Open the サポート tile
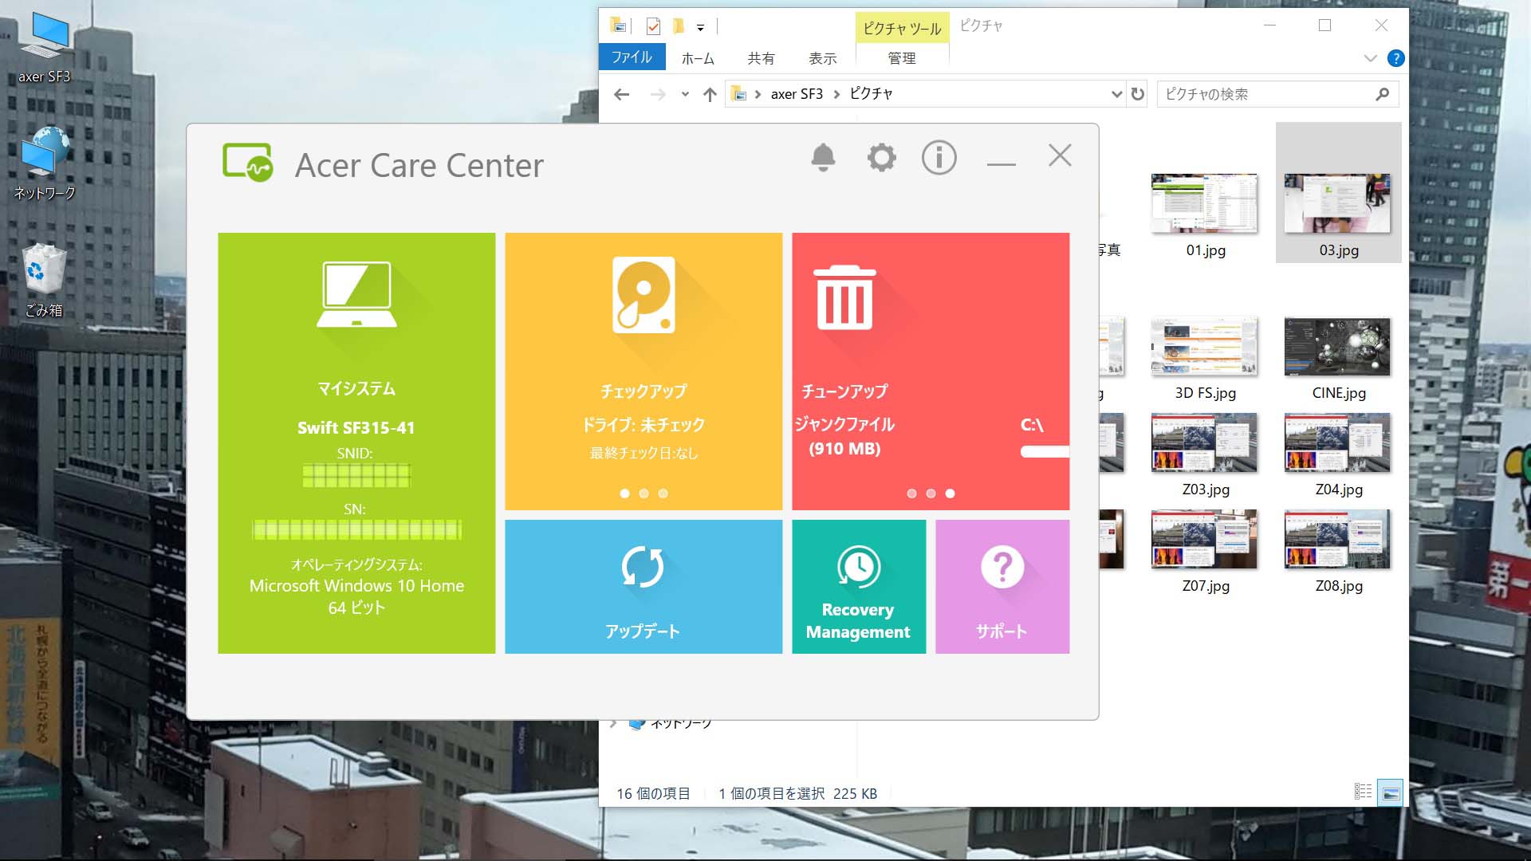 coord(1002,587)
